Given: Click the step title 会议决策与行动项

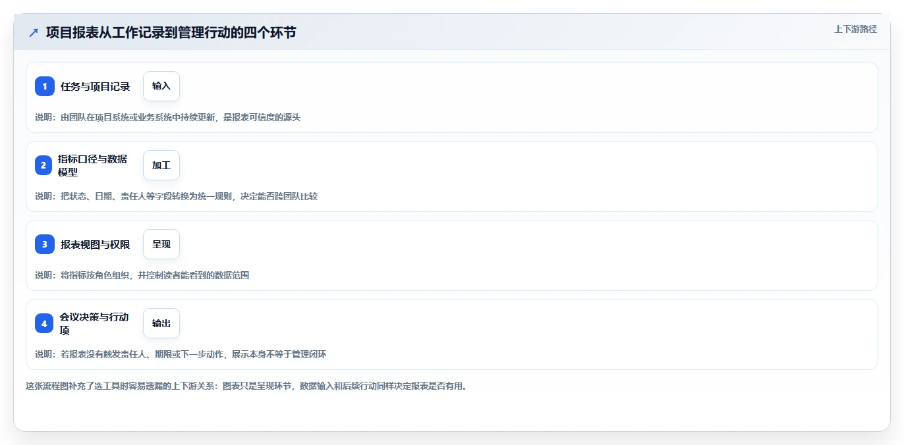Looking at the screenshot, I should click(95, 323).
